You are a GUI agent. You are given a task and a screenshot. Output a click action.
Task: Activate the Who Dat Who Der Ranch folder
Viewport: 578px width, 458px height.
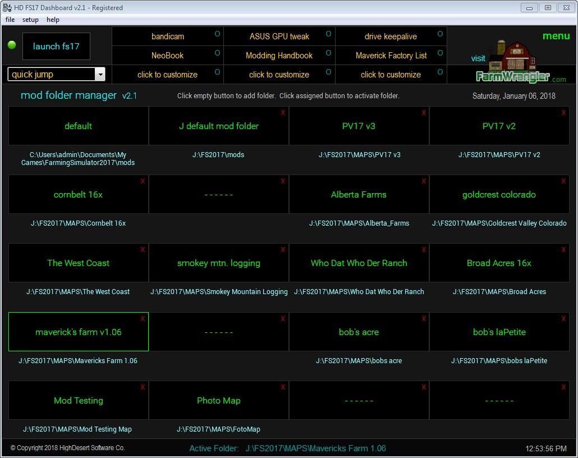[x=359, y=263]
